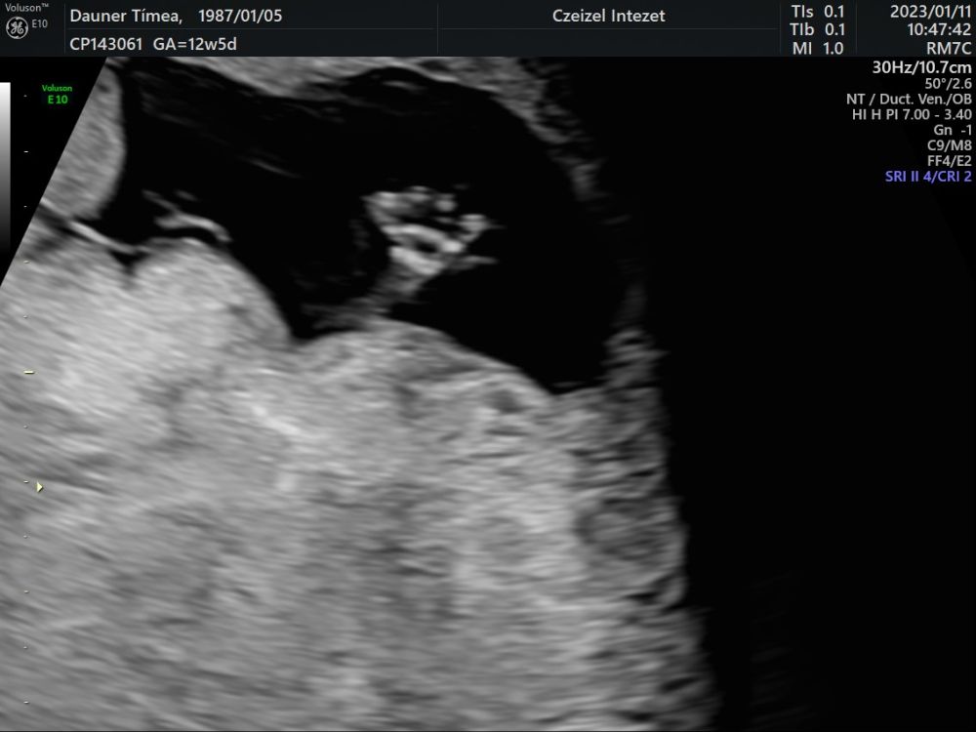Click the gain value 'Gn -1'
This screenshot has width=976, height=732.
[953, 130]
